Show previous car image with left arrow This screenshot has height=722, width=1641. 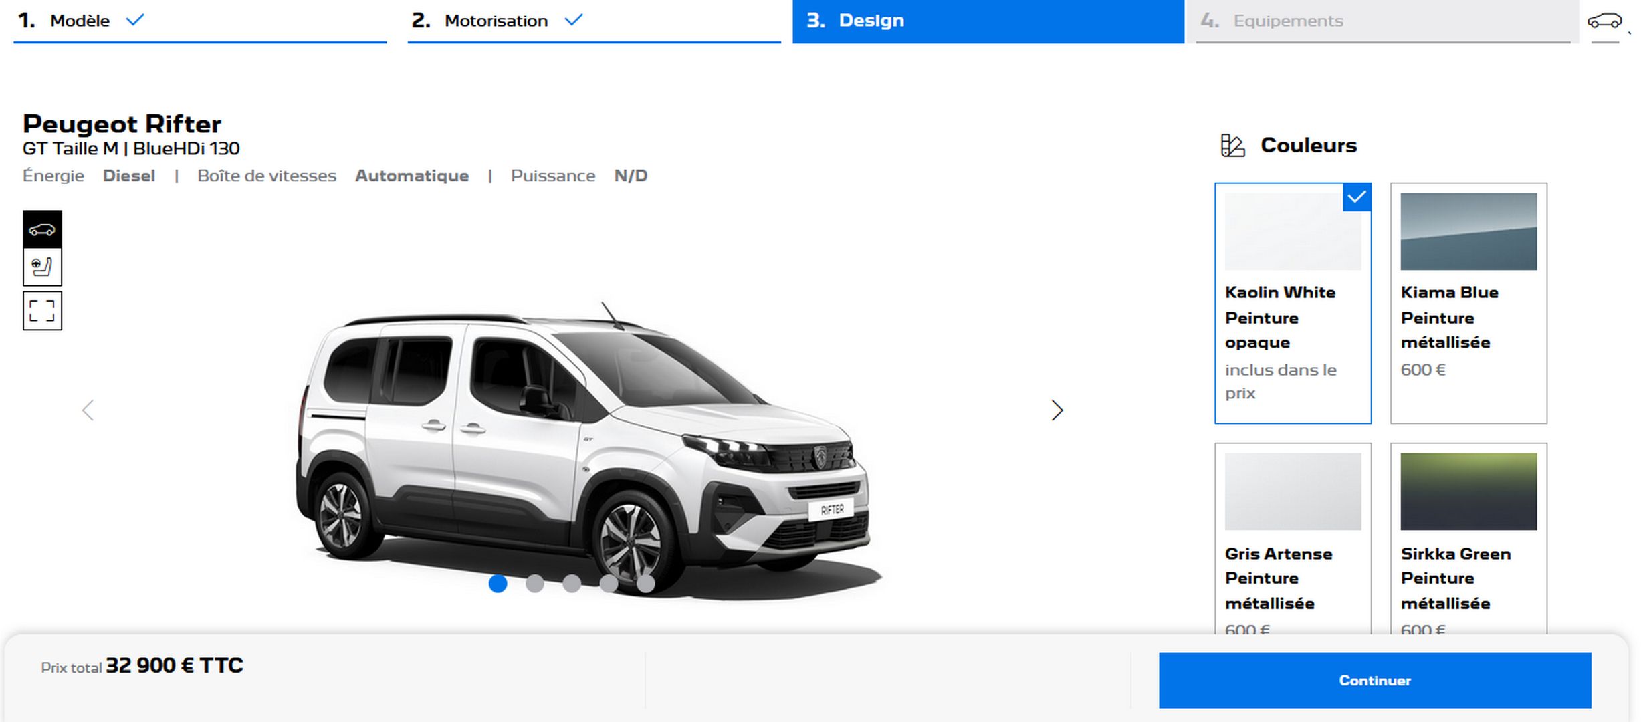88,410
